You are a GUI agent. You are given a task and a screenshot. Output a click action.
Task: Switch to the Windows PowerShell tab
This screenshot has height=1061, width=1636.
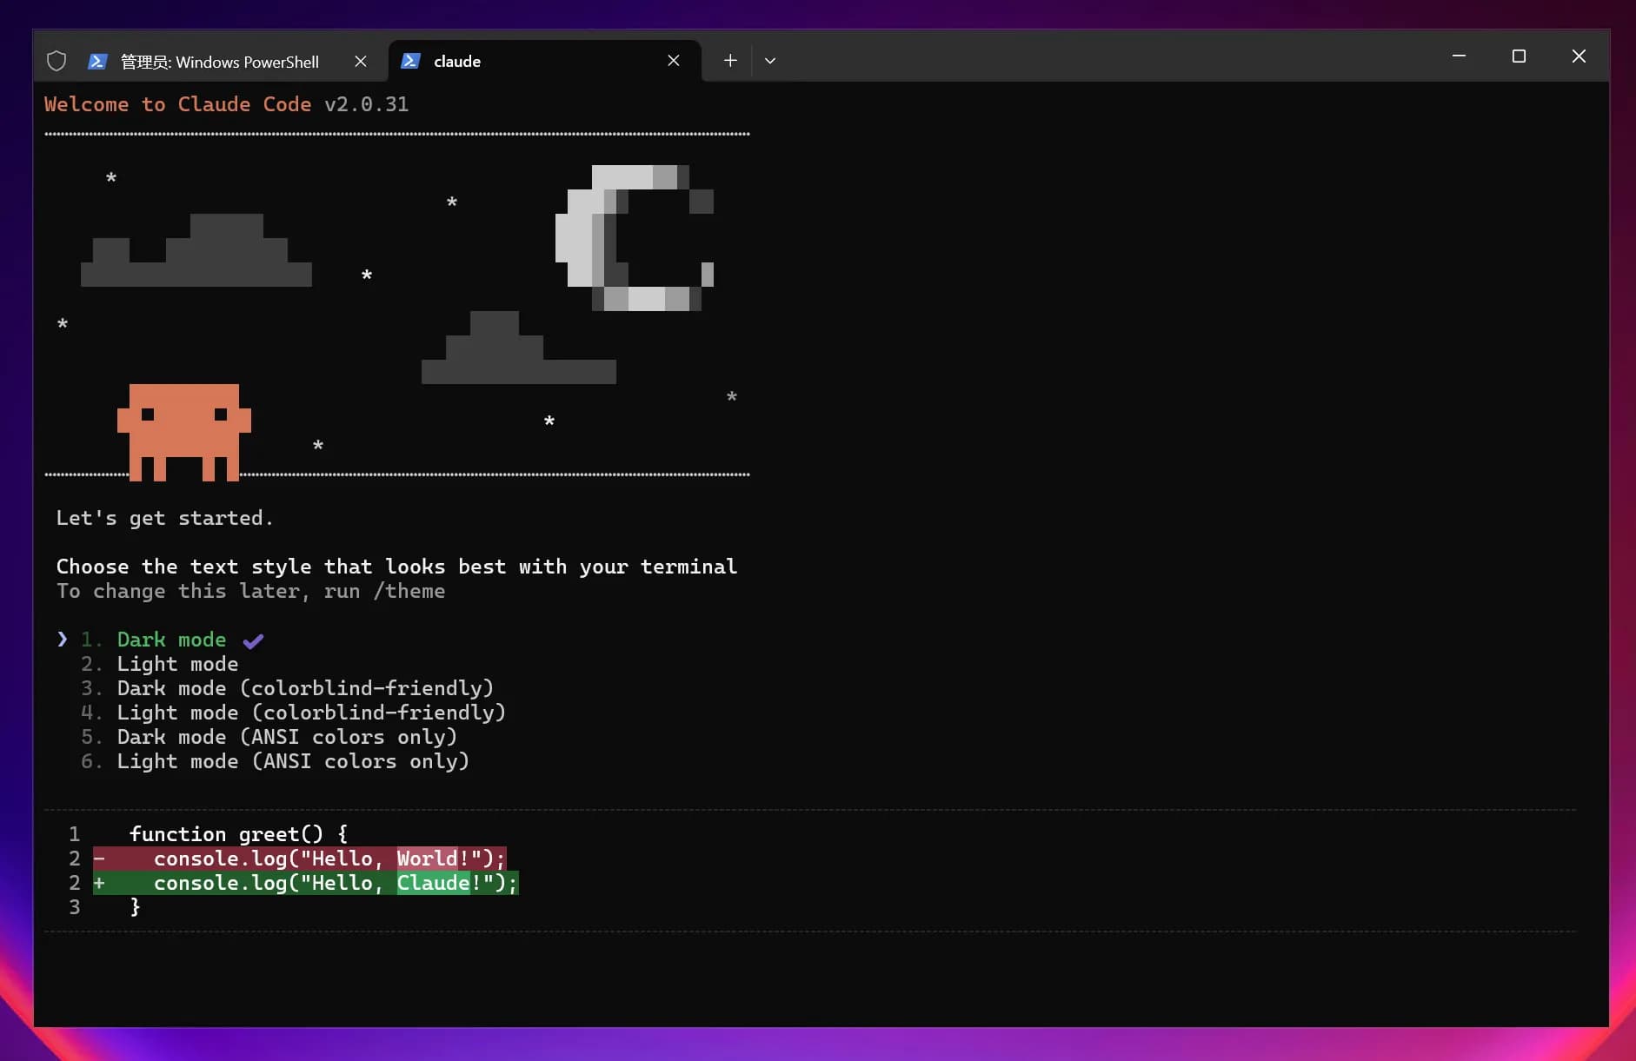[x=219, y=62]
